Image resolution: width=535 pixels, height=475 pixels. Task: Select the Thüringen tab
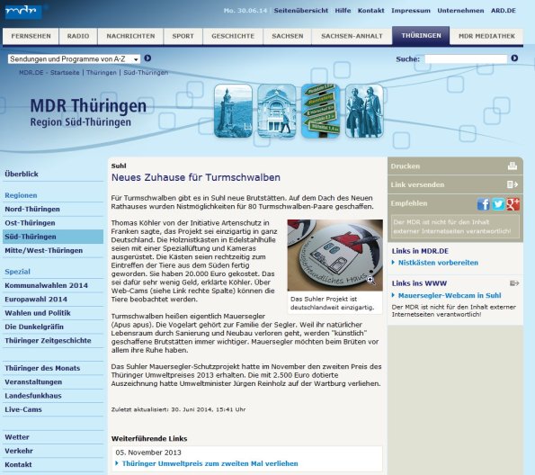[421, 35]
